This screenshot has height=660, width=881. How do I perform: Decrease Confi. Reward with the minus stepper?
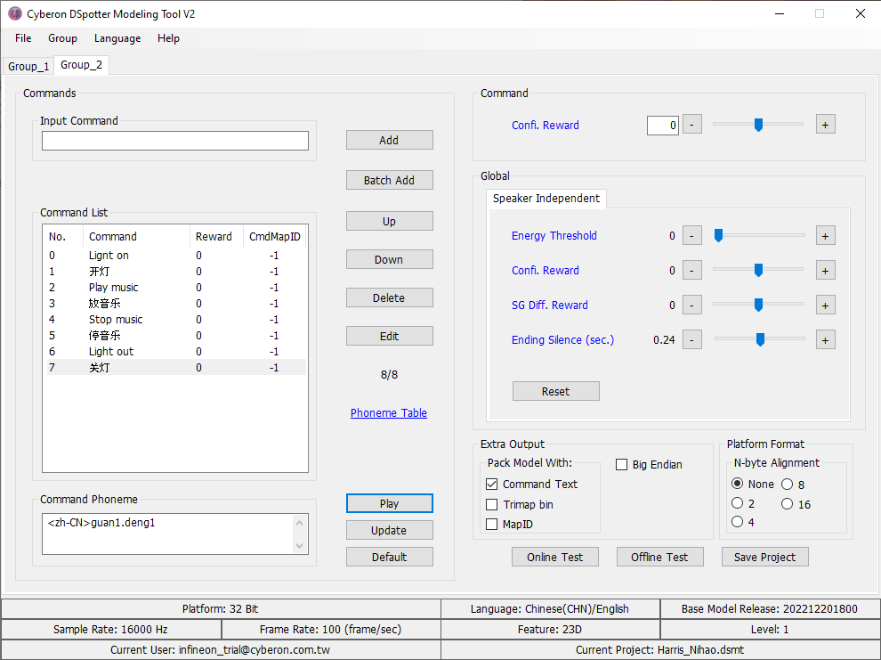(x=691, y=124)
